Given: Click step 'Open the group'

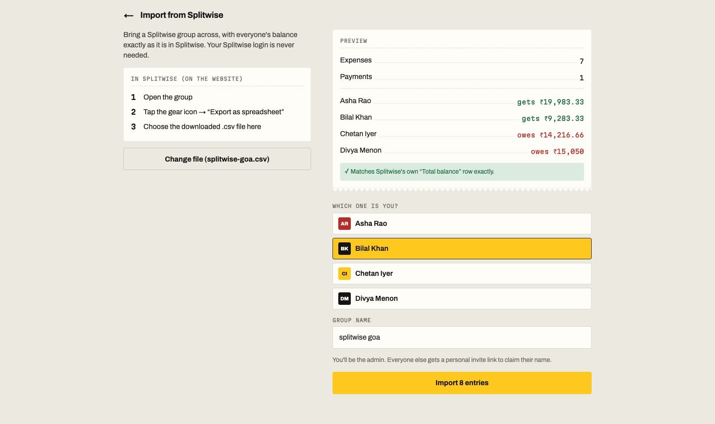Looking at the screenshot, I should coord(168,97).
